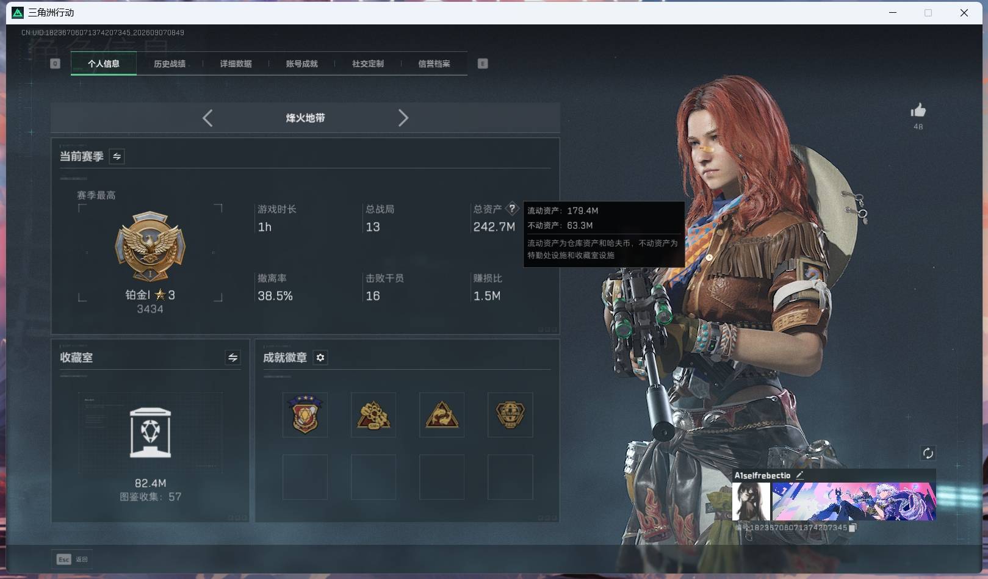Open the 收藏室 display case icon

click(x=150, y=433)
